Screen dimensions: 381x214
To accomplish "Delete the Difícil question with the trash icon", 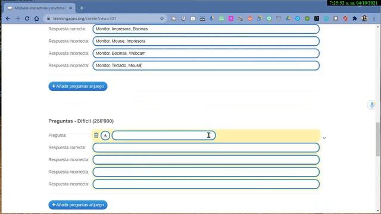I will pyautogui.click(x=96, y=136).
